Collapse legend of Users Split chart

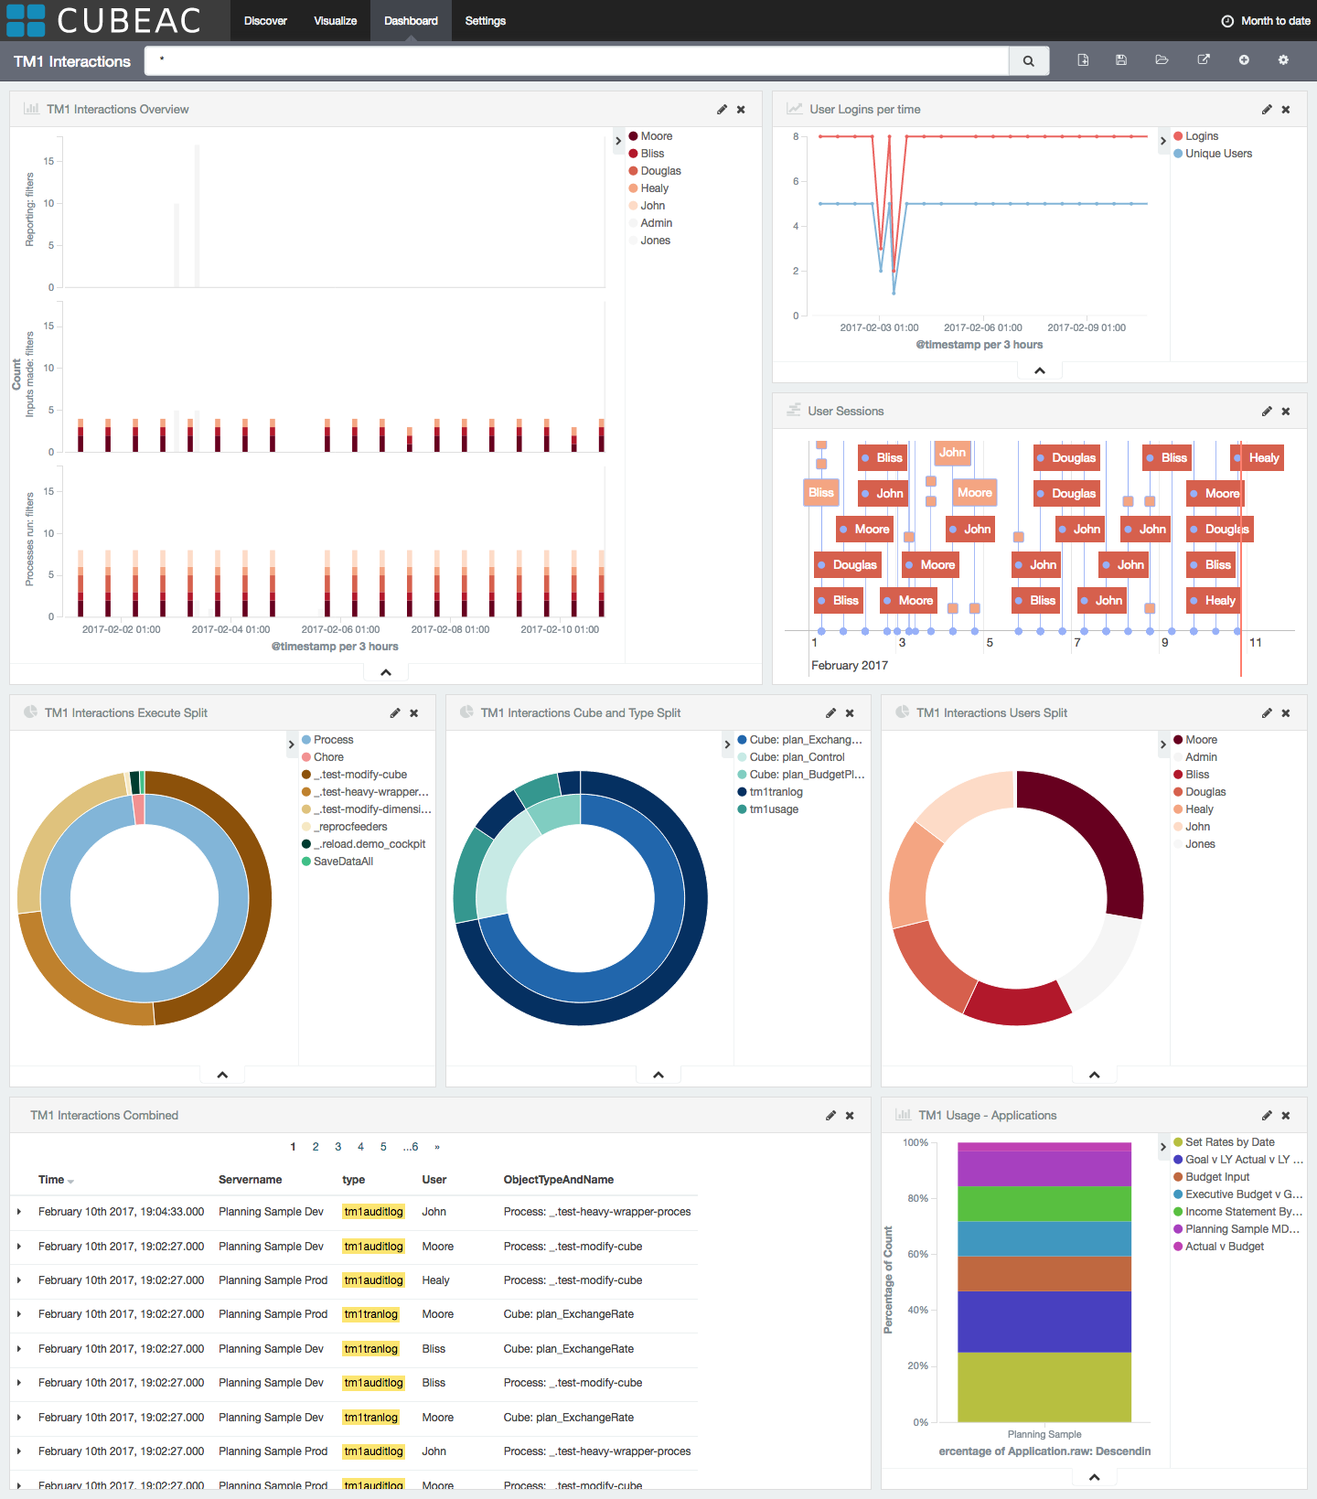tap(1163, 744)
